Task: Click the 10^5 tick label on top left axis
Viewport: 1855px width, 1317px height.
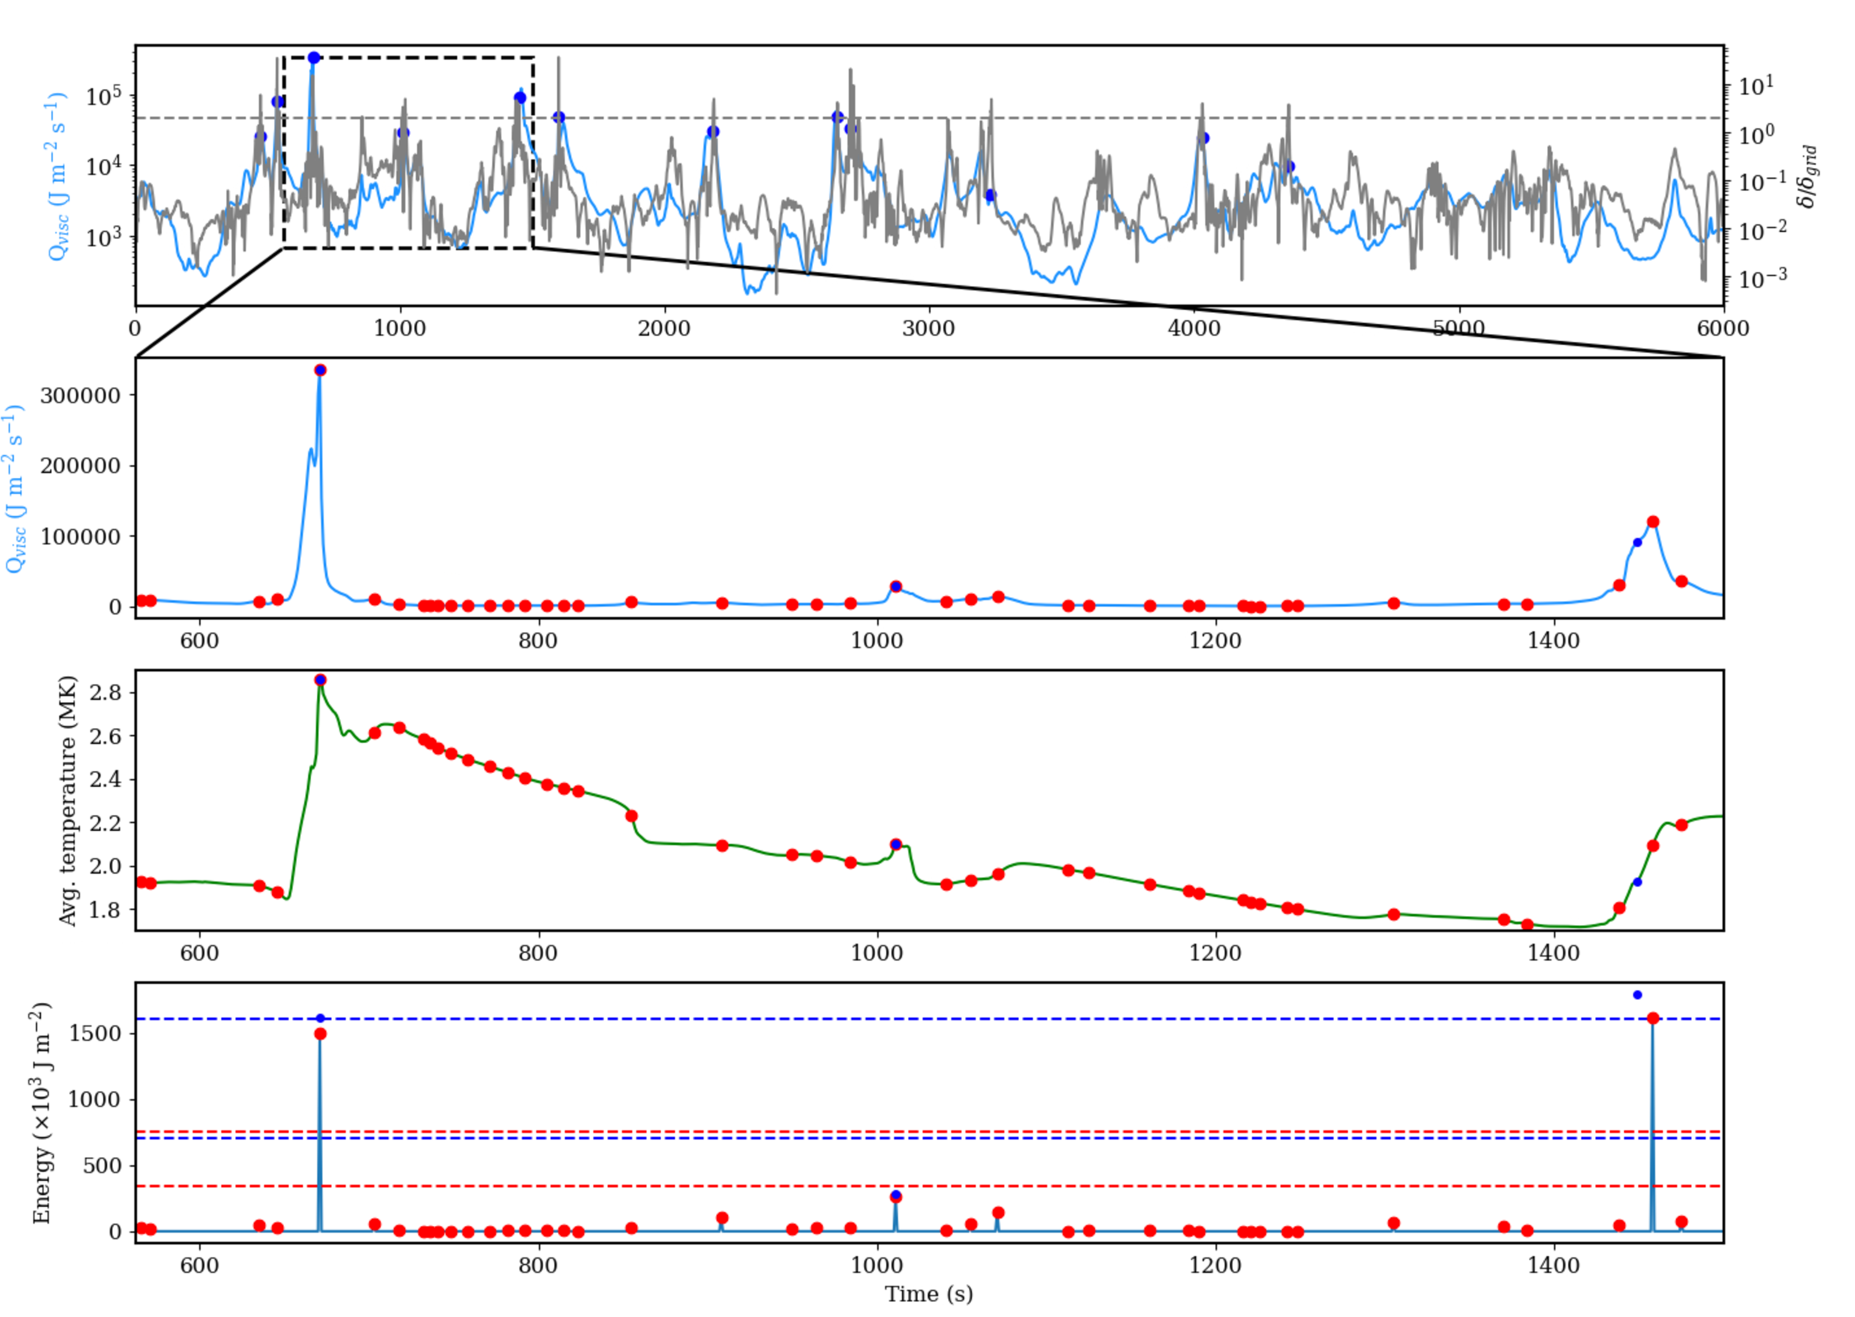Action: (x=104, y=97)
